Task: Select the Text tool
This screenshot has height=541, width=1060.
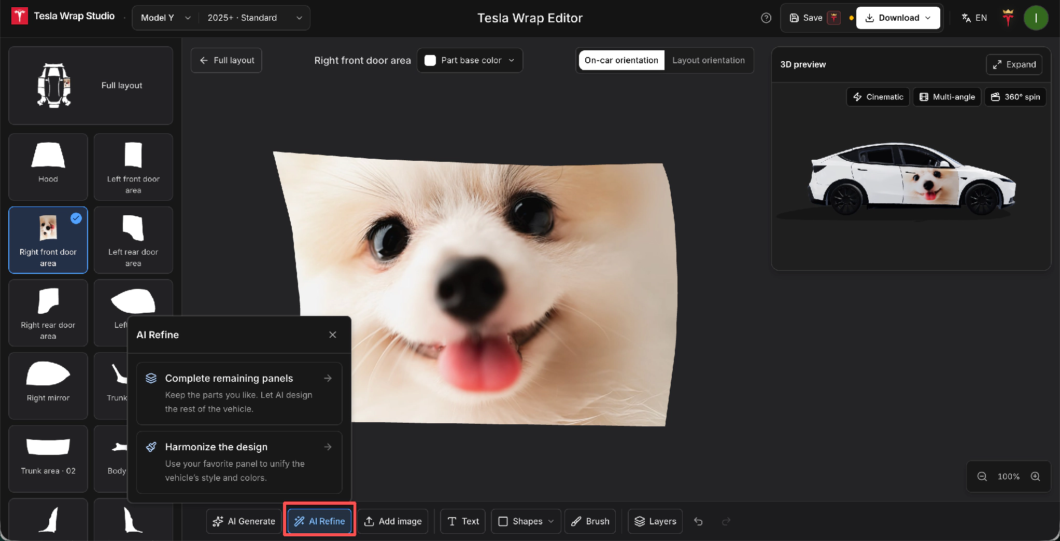Action: (463, 521)
